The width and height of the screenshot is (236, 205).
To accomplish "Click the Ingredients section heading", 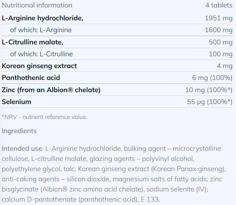I will (19, 131).
